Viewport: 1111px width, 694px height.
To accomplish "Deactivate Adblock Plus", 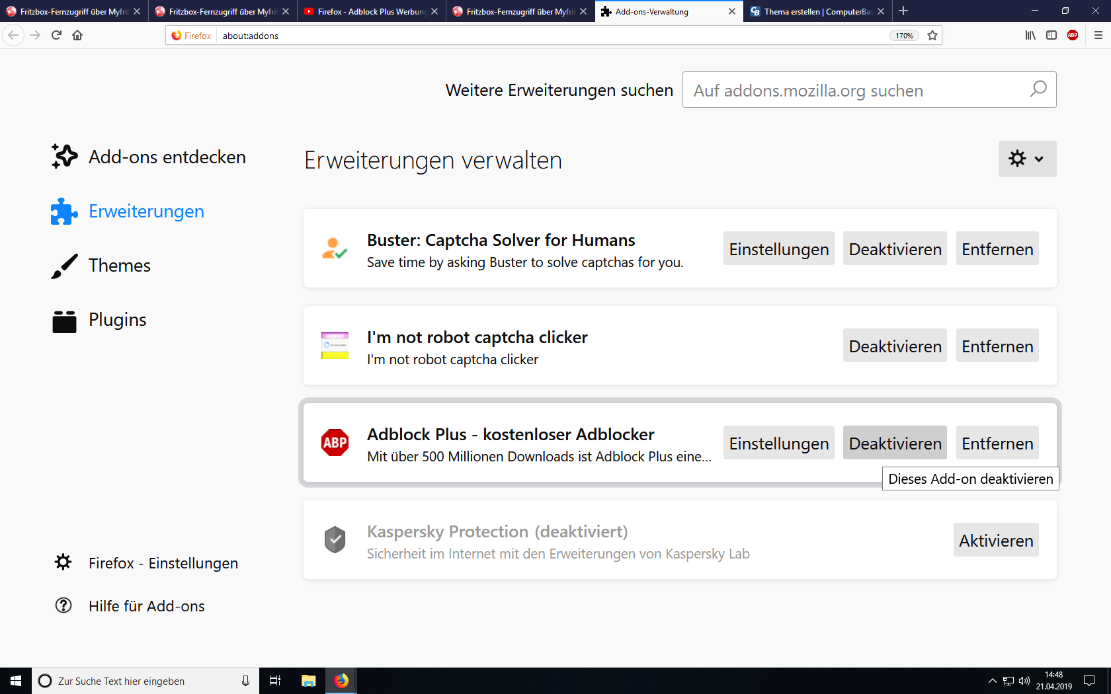I will coord(895,443).
